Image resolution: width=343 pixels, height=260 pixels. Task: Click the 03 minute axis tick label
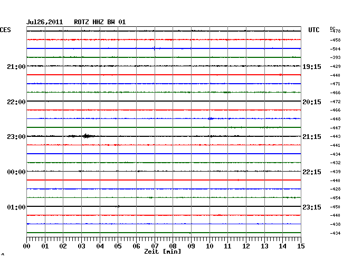(x=81, y=246)
